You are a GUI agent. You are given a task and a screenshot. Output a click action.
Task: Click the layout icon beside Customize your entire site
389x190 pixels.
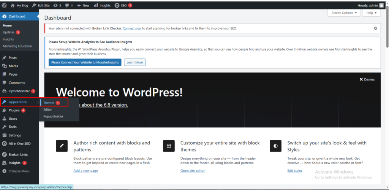169,146
